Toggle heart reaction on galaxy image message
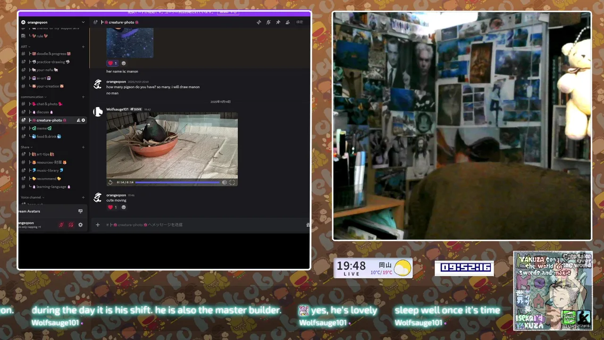Viewport: 604px width, 340px height. [x=113, y=63]
